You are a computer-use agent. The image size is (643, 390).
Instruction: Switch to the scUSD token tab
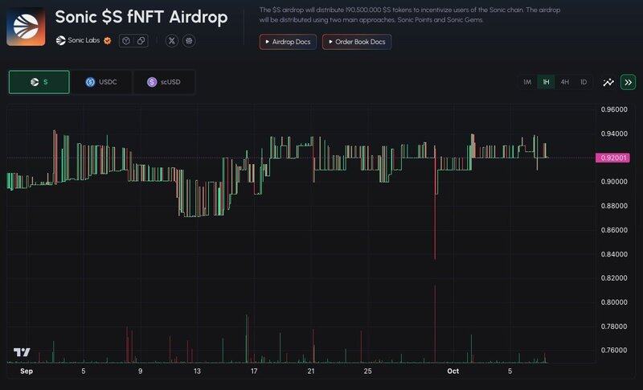[164, 82]
